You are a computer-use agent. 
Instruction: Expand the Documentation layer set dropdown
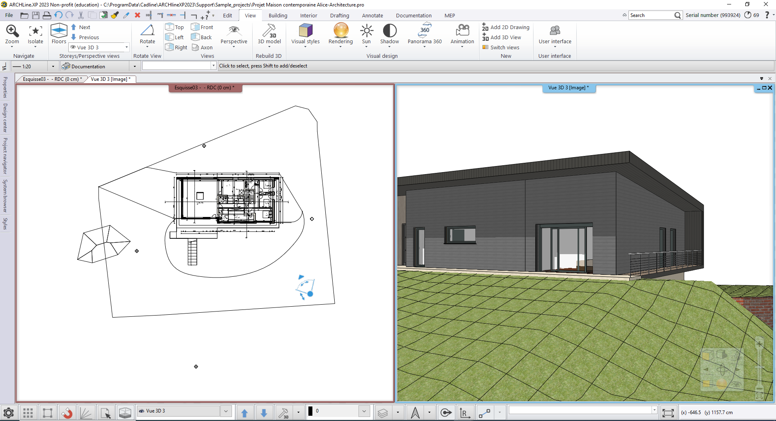(x=135, y=67)
